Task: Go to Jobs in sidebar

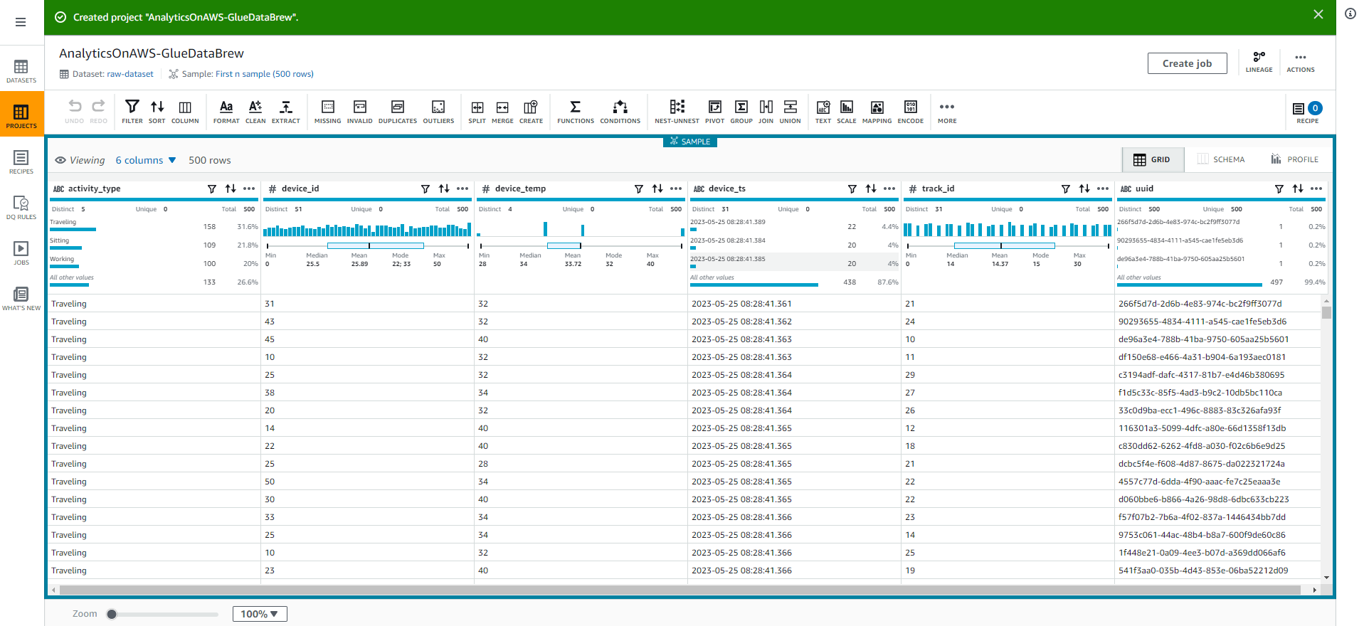Action: pyautogui.click(x=21, y=253)
